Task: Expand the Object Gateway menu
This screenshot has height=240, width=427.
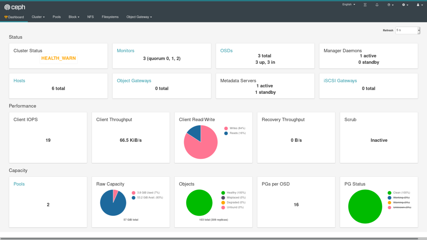Action: point(139,17)
